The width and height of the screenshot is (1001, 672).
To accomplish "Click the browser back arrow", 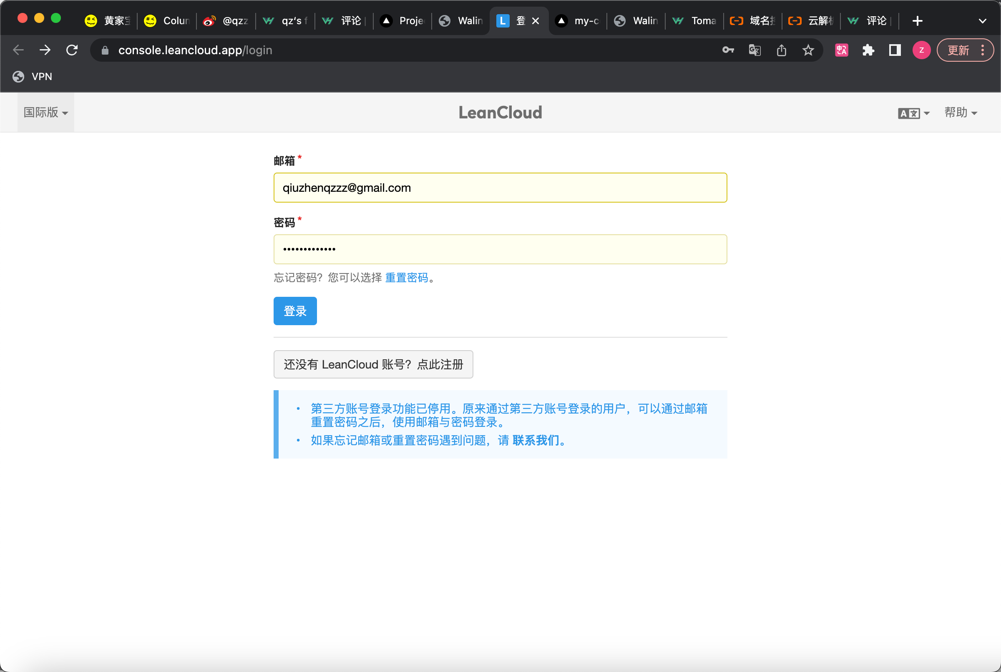I will 18,50.
